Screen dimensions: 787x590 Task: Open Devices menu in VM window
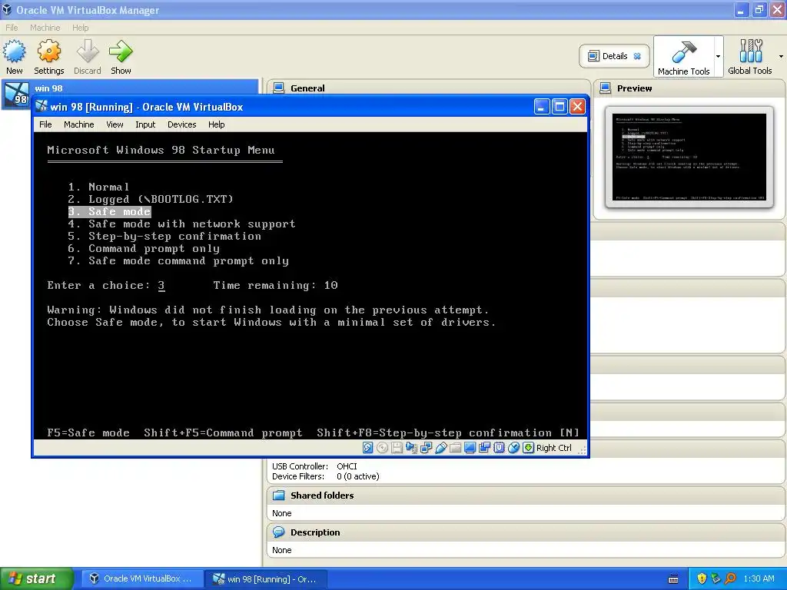[x=181, y=124]
